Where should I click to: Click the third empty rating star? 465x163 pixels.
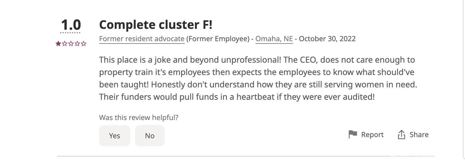(x=71, y=44)
